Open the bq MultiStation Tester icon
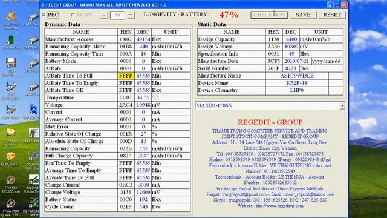This screenshot has height=218, width=387. 34,203
